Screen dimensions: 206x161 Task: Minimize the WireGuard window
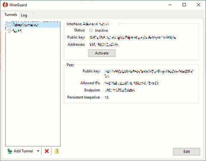point(170,5)
